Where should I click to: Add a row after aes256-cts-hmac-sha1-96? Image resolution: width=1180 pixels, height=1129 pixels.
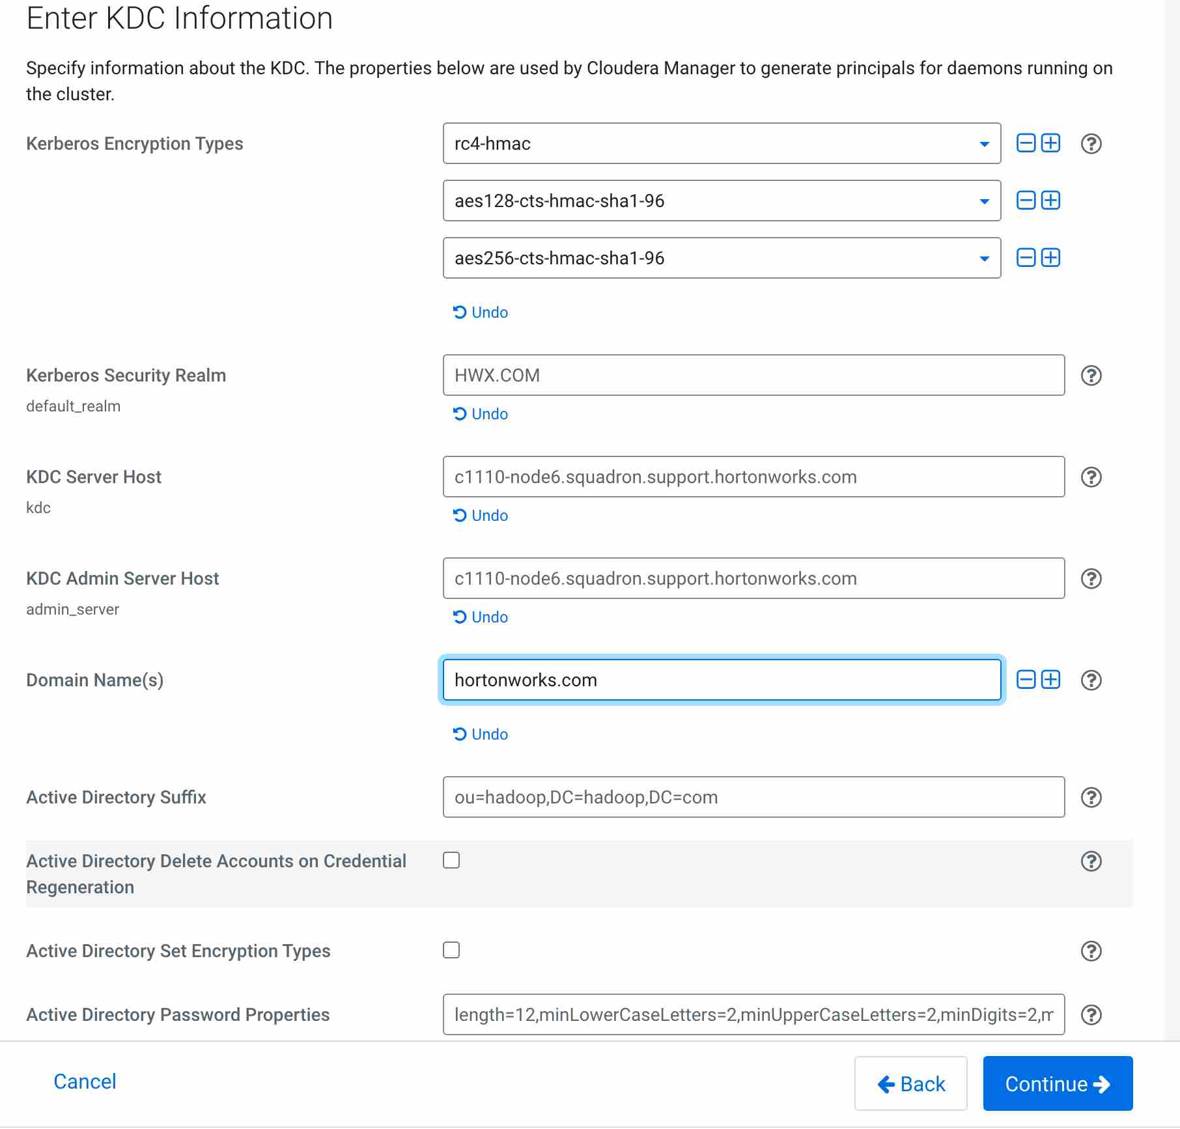click(1050, 258)
